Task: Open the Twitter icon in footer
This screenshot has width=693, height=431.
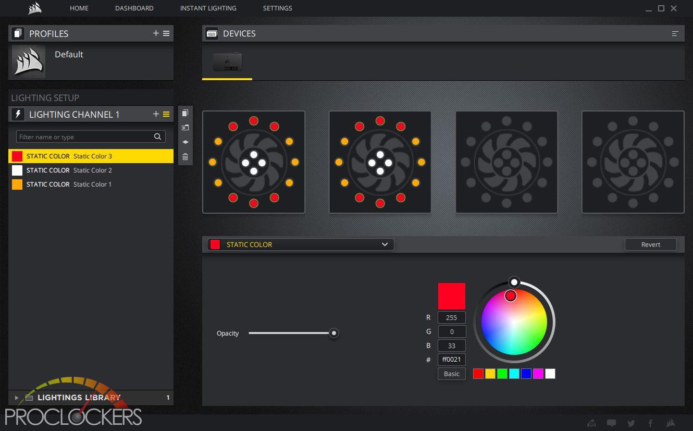Action: (631, 423)
